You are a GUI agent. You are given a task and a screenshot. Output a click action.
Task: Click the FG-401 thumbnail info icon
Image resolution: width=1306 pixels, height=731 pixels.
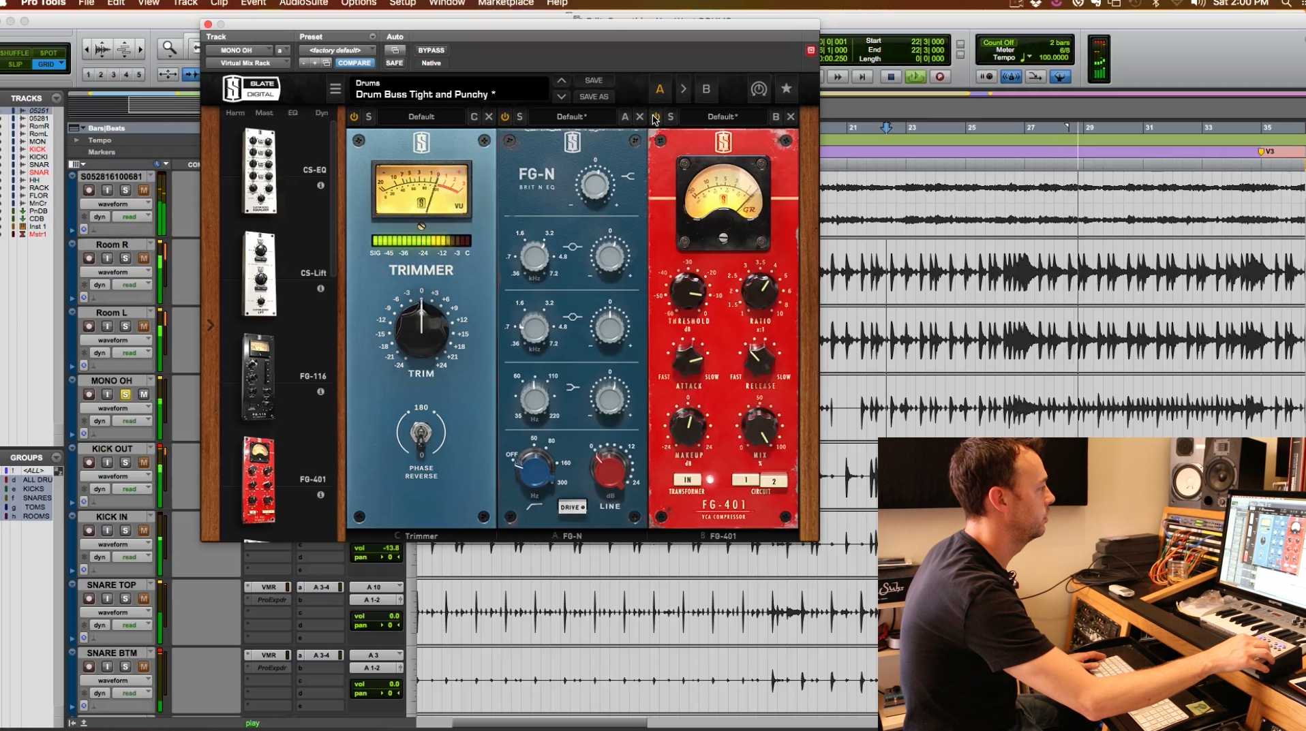[320, 495]
